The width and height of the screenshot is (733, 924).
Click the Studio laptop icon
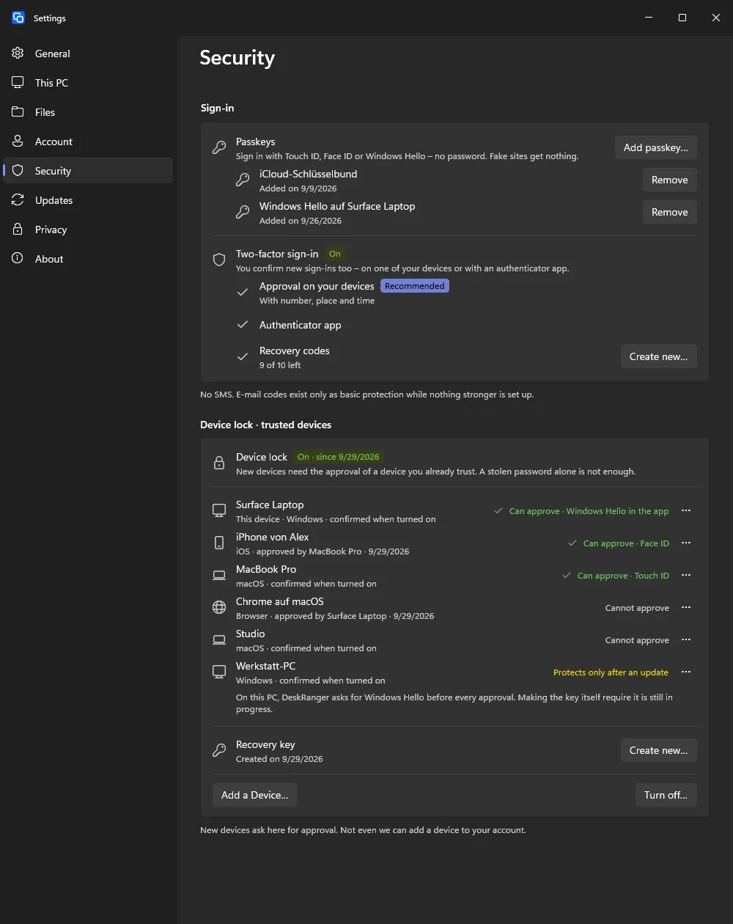(x=219, y=639)
